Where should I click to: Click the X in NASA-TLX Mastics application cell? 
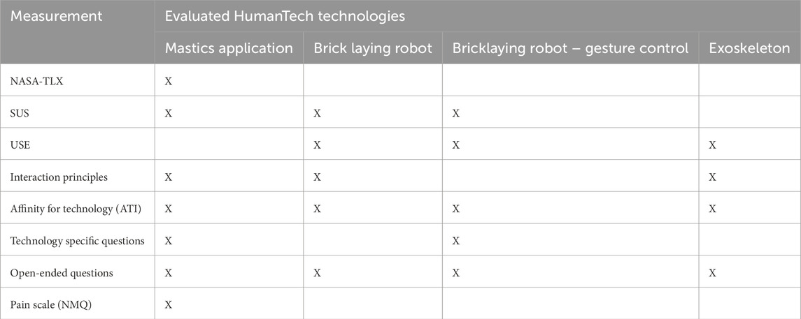(168, 81)
